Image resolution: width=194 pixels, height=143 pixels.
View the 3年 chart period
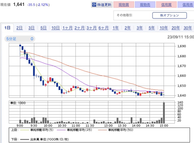click(140, 28)
